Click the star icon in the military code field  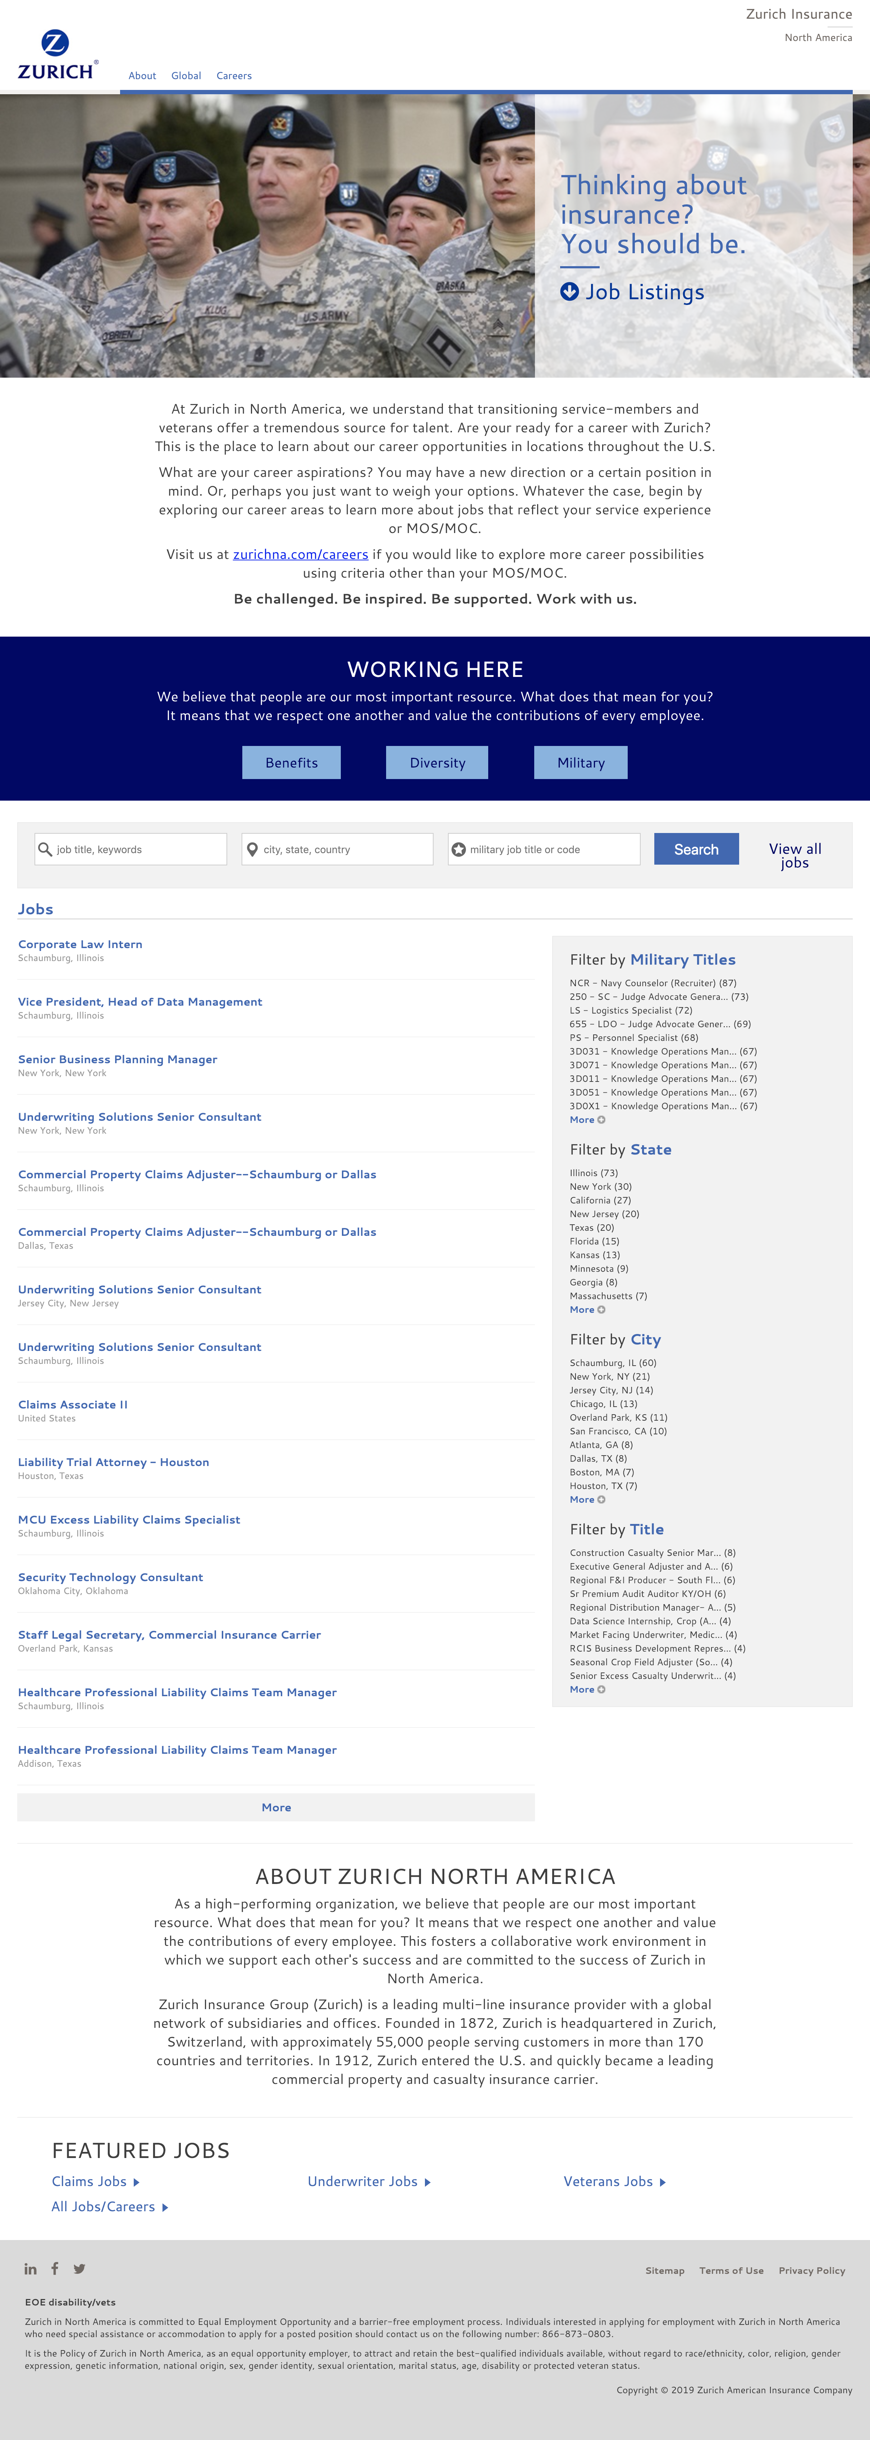coord(458,850)
